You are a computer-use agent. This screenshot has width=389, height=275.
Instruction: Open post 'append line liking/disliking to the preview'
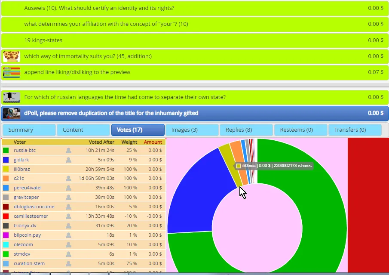click(194, 72)
